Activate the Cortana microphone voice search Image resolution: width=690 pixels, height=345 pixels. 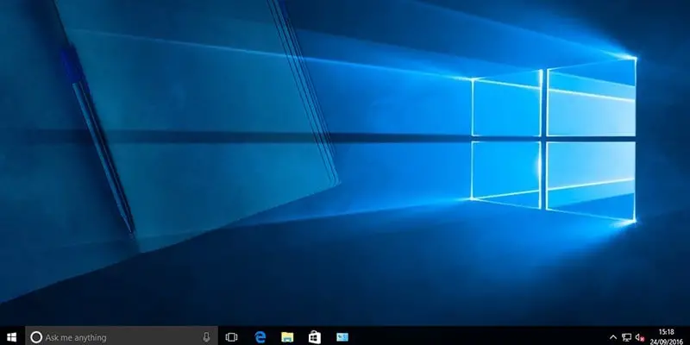click(x=206, y=337)
